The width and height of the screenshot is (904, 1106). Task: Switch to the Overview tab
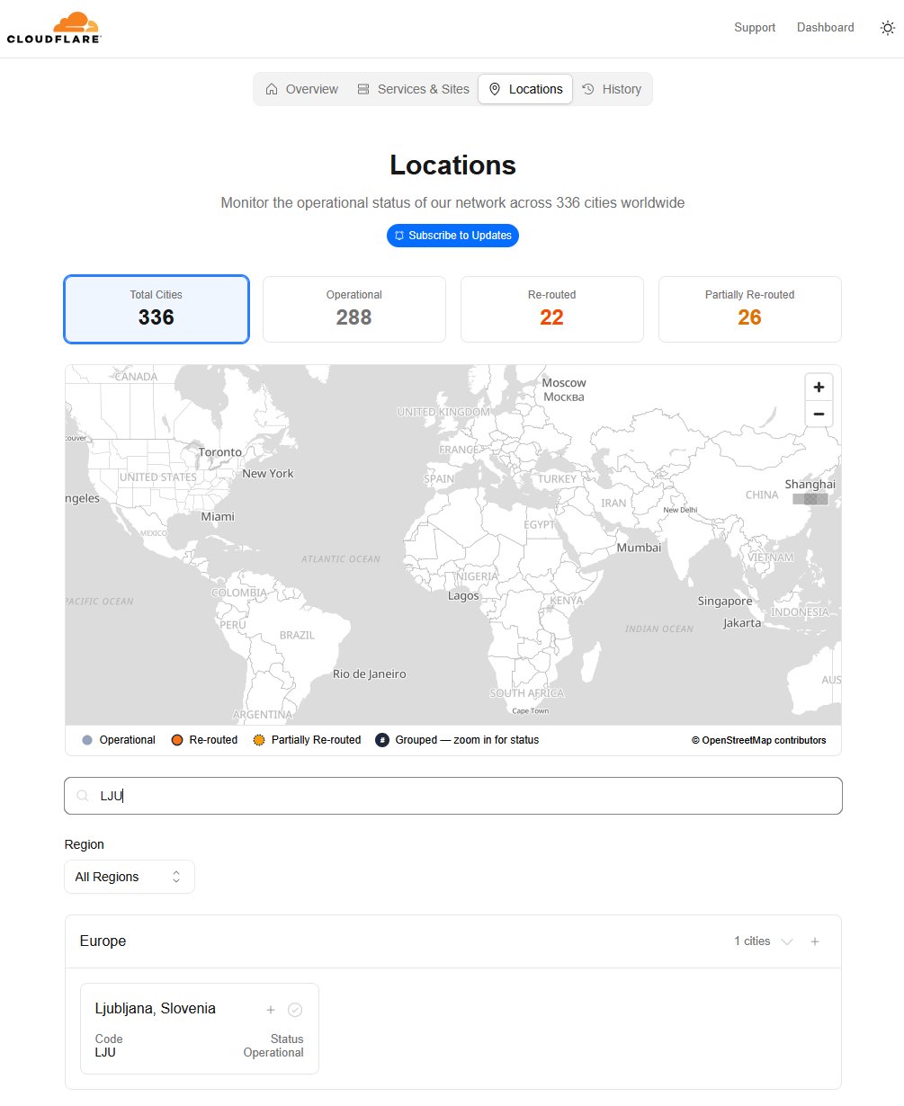(302, 89)
